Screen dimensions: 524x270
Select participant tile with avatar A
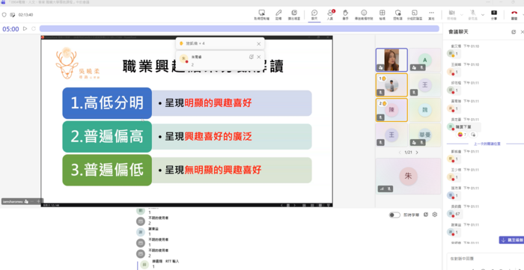pos(424,60)
